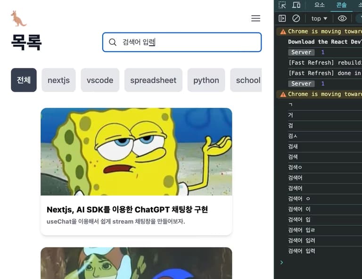Image resolution: width=362 pixels, height=279 pixels.
Task: Open the SpongeBob post thumbnail
Action: 136,151
